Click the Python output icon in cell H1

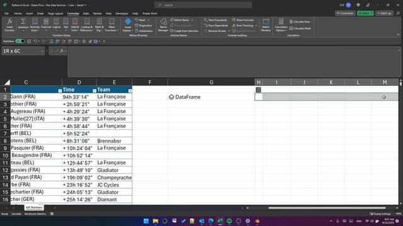click(258, 90)
